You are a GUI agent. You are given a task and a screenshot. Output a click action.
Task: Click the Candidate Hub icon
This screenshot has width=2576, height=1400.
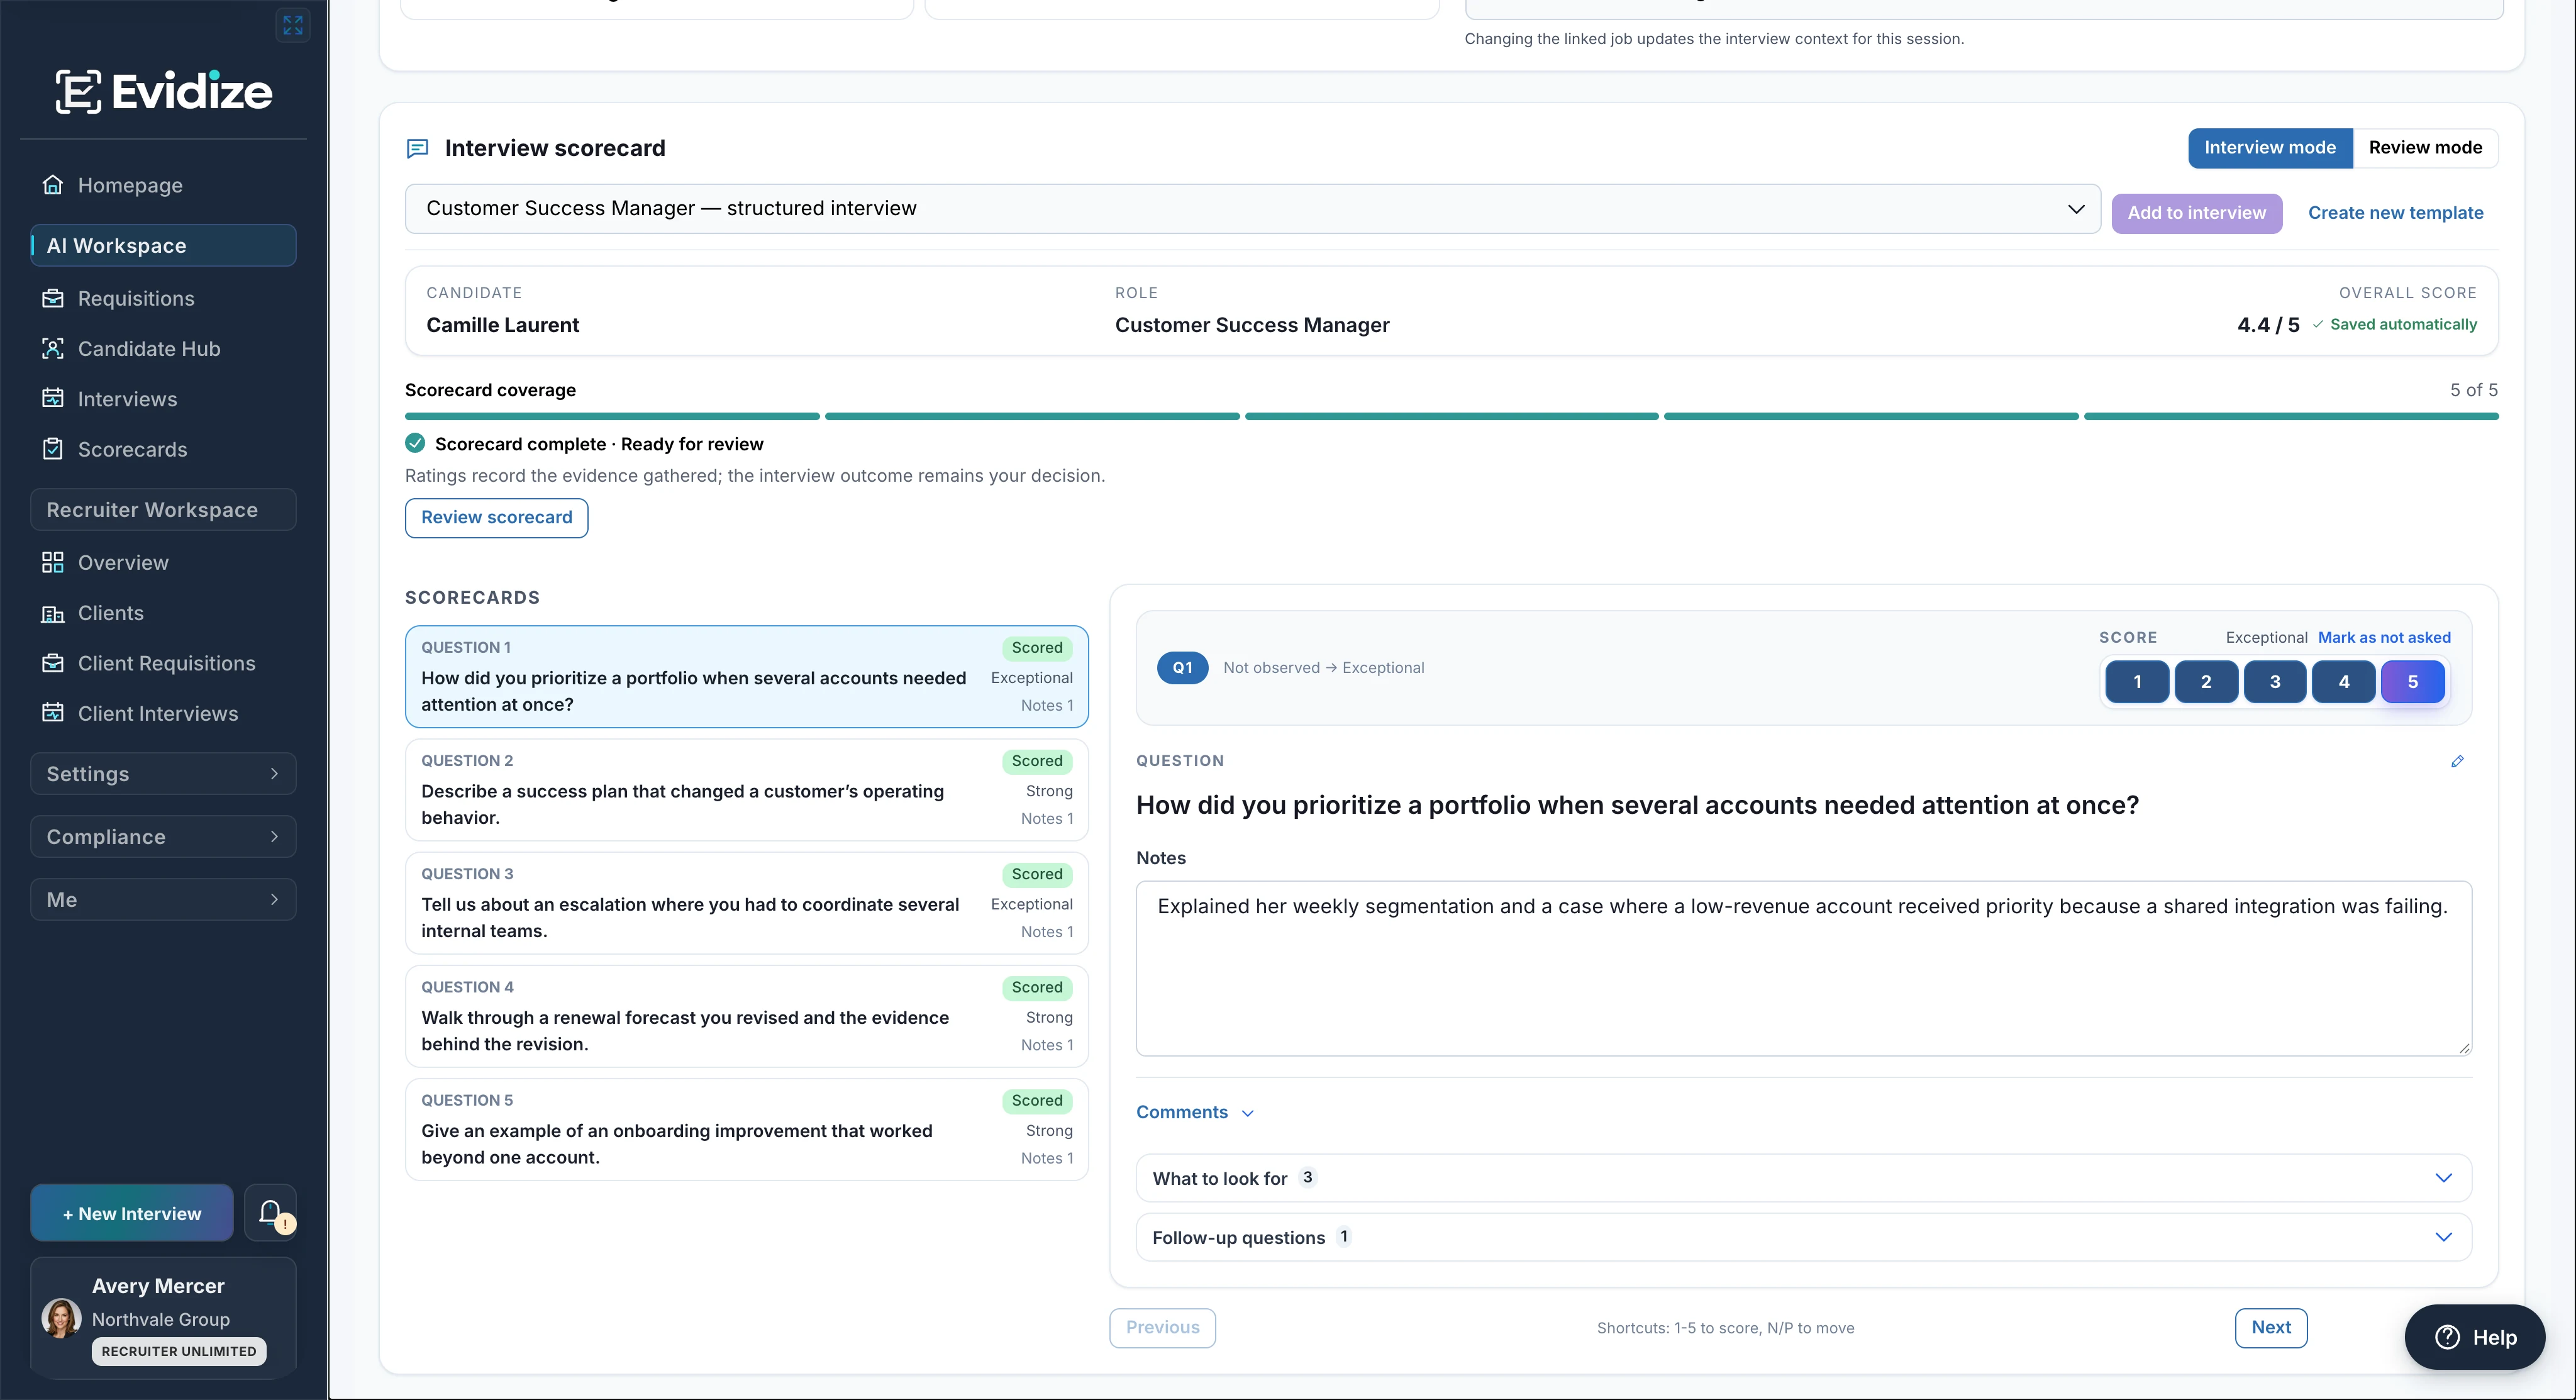tap(53, 348)
